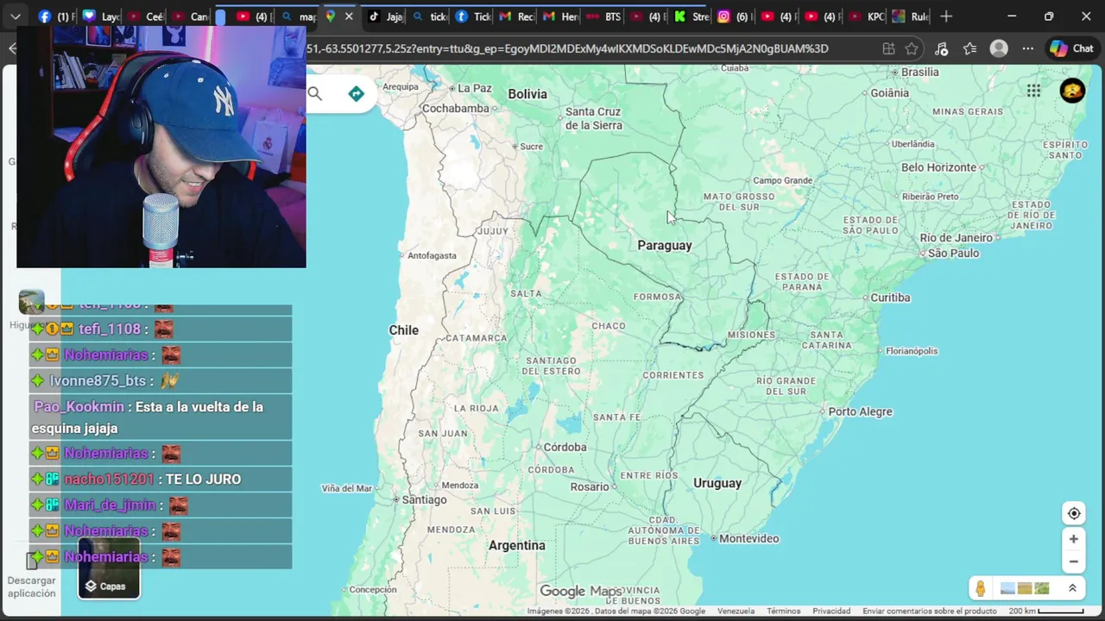Open the Copilot Chat button
This screenshot has width=1105, height=621.
pyautogui.click(x=1072, y=48)
